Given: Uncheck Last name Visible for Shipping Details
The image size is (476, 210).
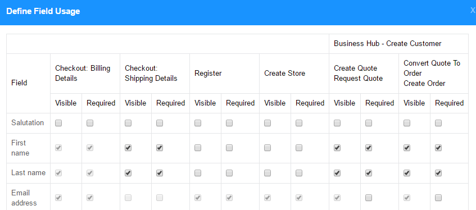Looking at the screenshot, I should [x=128, y=173].
